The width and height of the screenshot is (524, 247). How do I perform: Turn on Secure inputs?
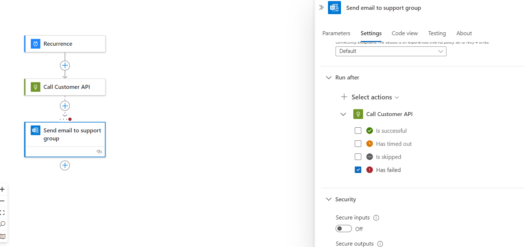pos(344,228)
